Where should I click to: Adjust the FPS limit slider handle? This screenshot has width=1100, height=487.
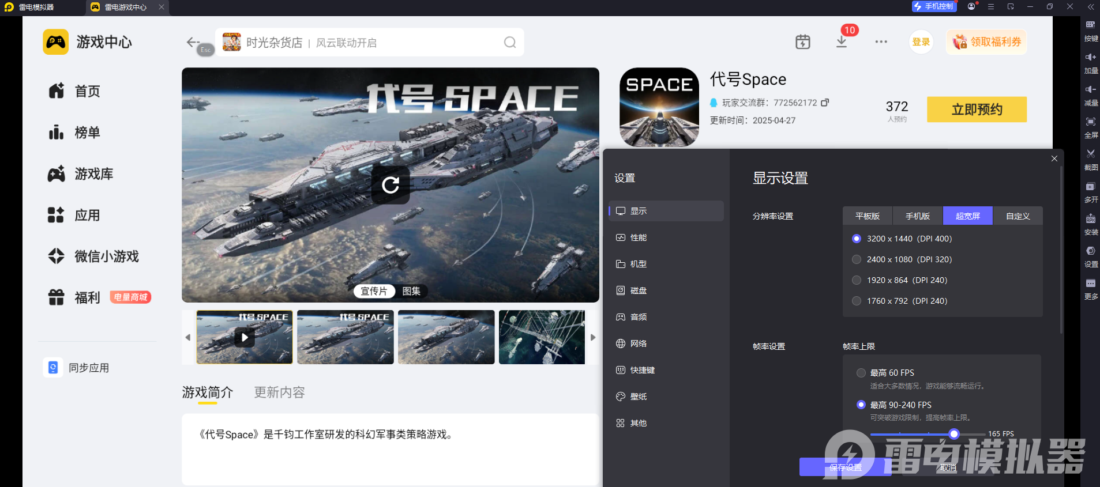tap(954, 434)
